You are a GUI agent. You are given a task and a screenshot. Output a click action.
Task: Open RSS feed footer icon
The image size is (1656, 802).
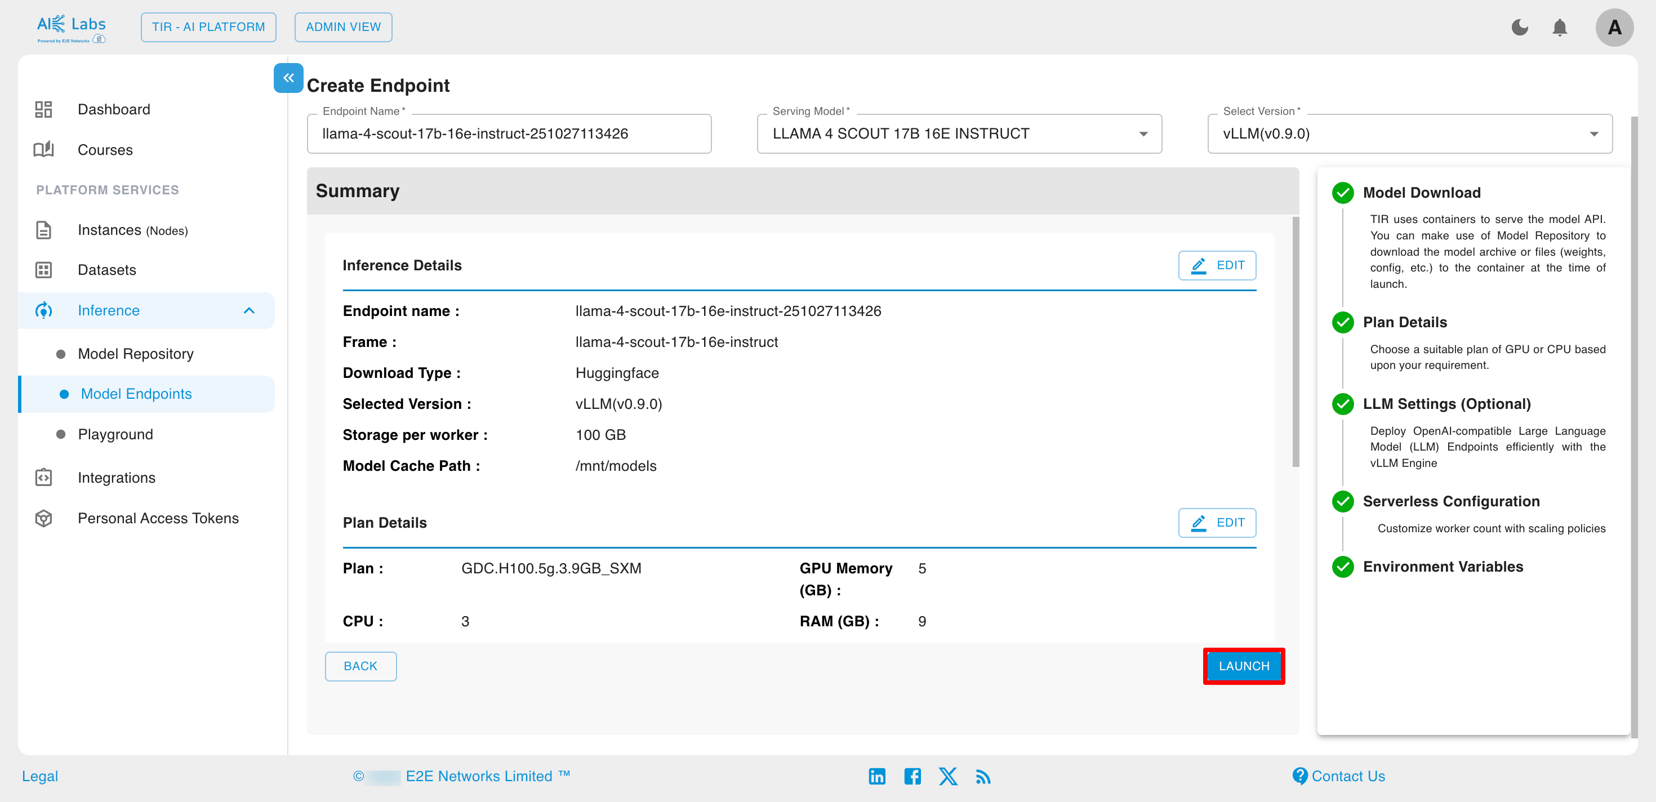983,777
